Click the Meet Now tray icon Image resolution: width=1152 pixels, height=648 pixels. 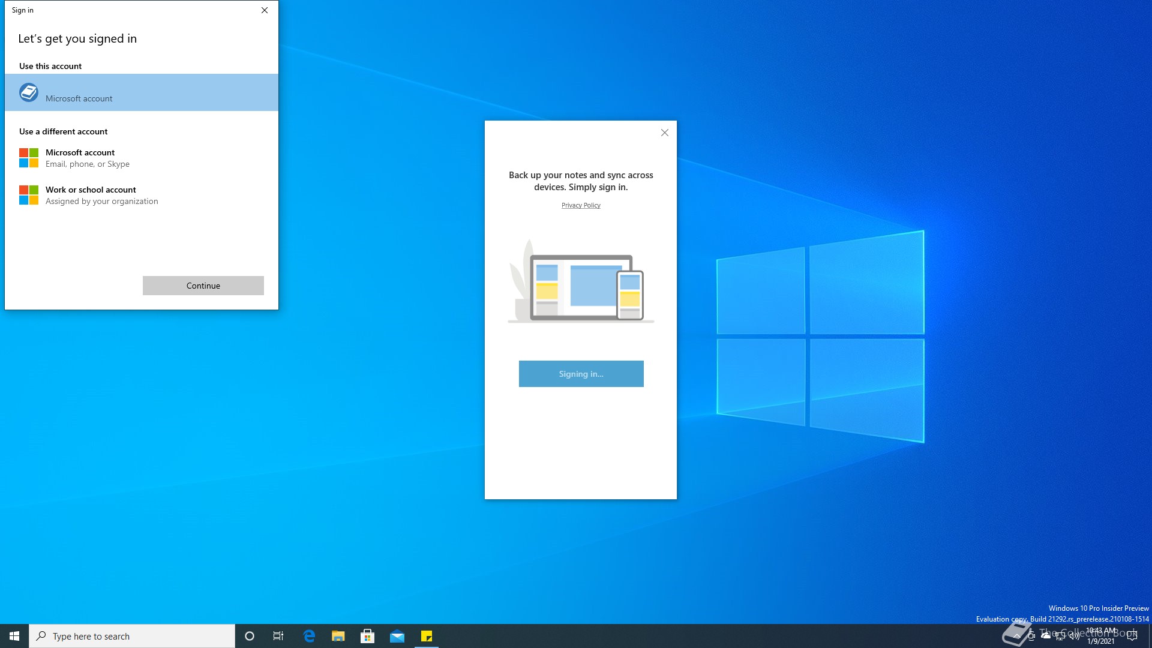[x=1031, y=636]
